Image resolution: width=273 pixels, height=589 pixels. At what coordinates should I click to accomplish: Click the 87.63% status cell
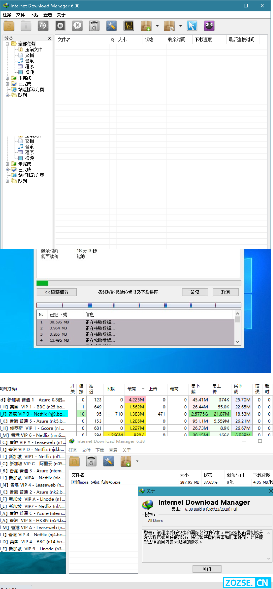210,482
